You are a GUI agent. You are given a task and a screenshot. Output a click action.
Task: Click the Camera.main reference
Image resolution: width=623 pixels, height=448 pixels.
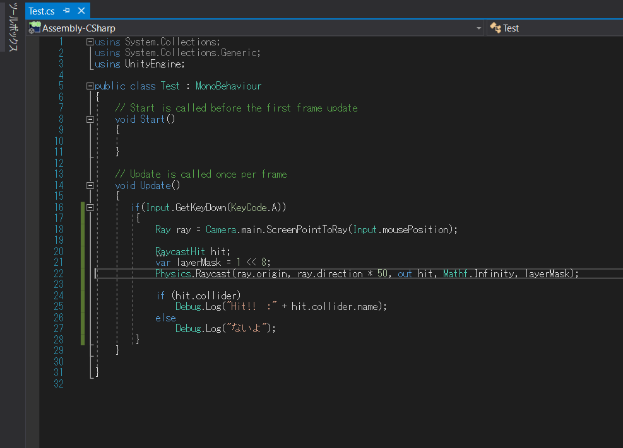[x=234, y=229]
